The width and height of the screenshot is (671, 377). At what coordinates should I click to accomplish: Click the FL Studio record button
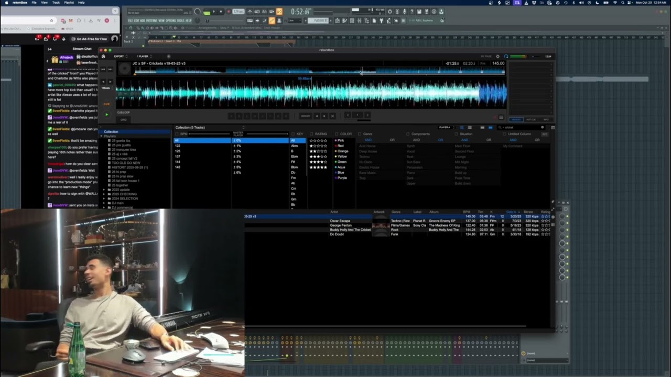[x=228, y=12]
